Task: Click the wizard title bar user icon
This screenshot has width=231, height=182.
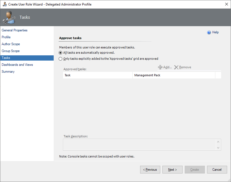Action: [4, 4]
